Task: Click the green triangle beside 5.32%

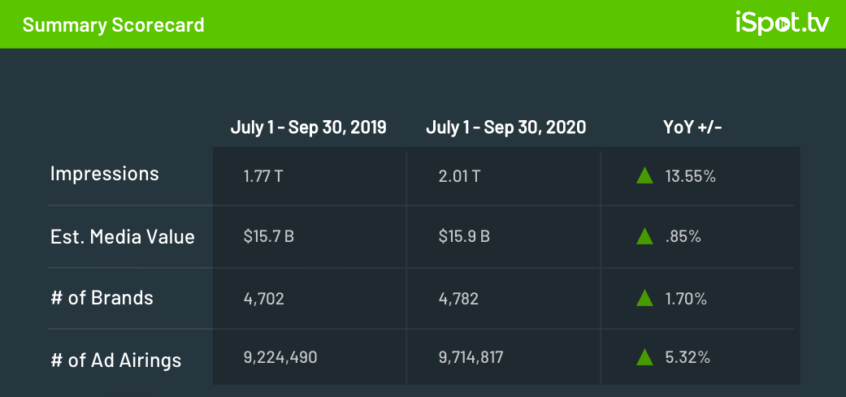Action: [x=644, y=356]
